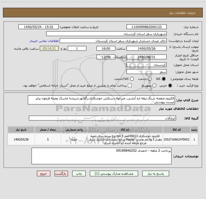
Task: Click the delivery province field کردستان
Action: point(147,65)
